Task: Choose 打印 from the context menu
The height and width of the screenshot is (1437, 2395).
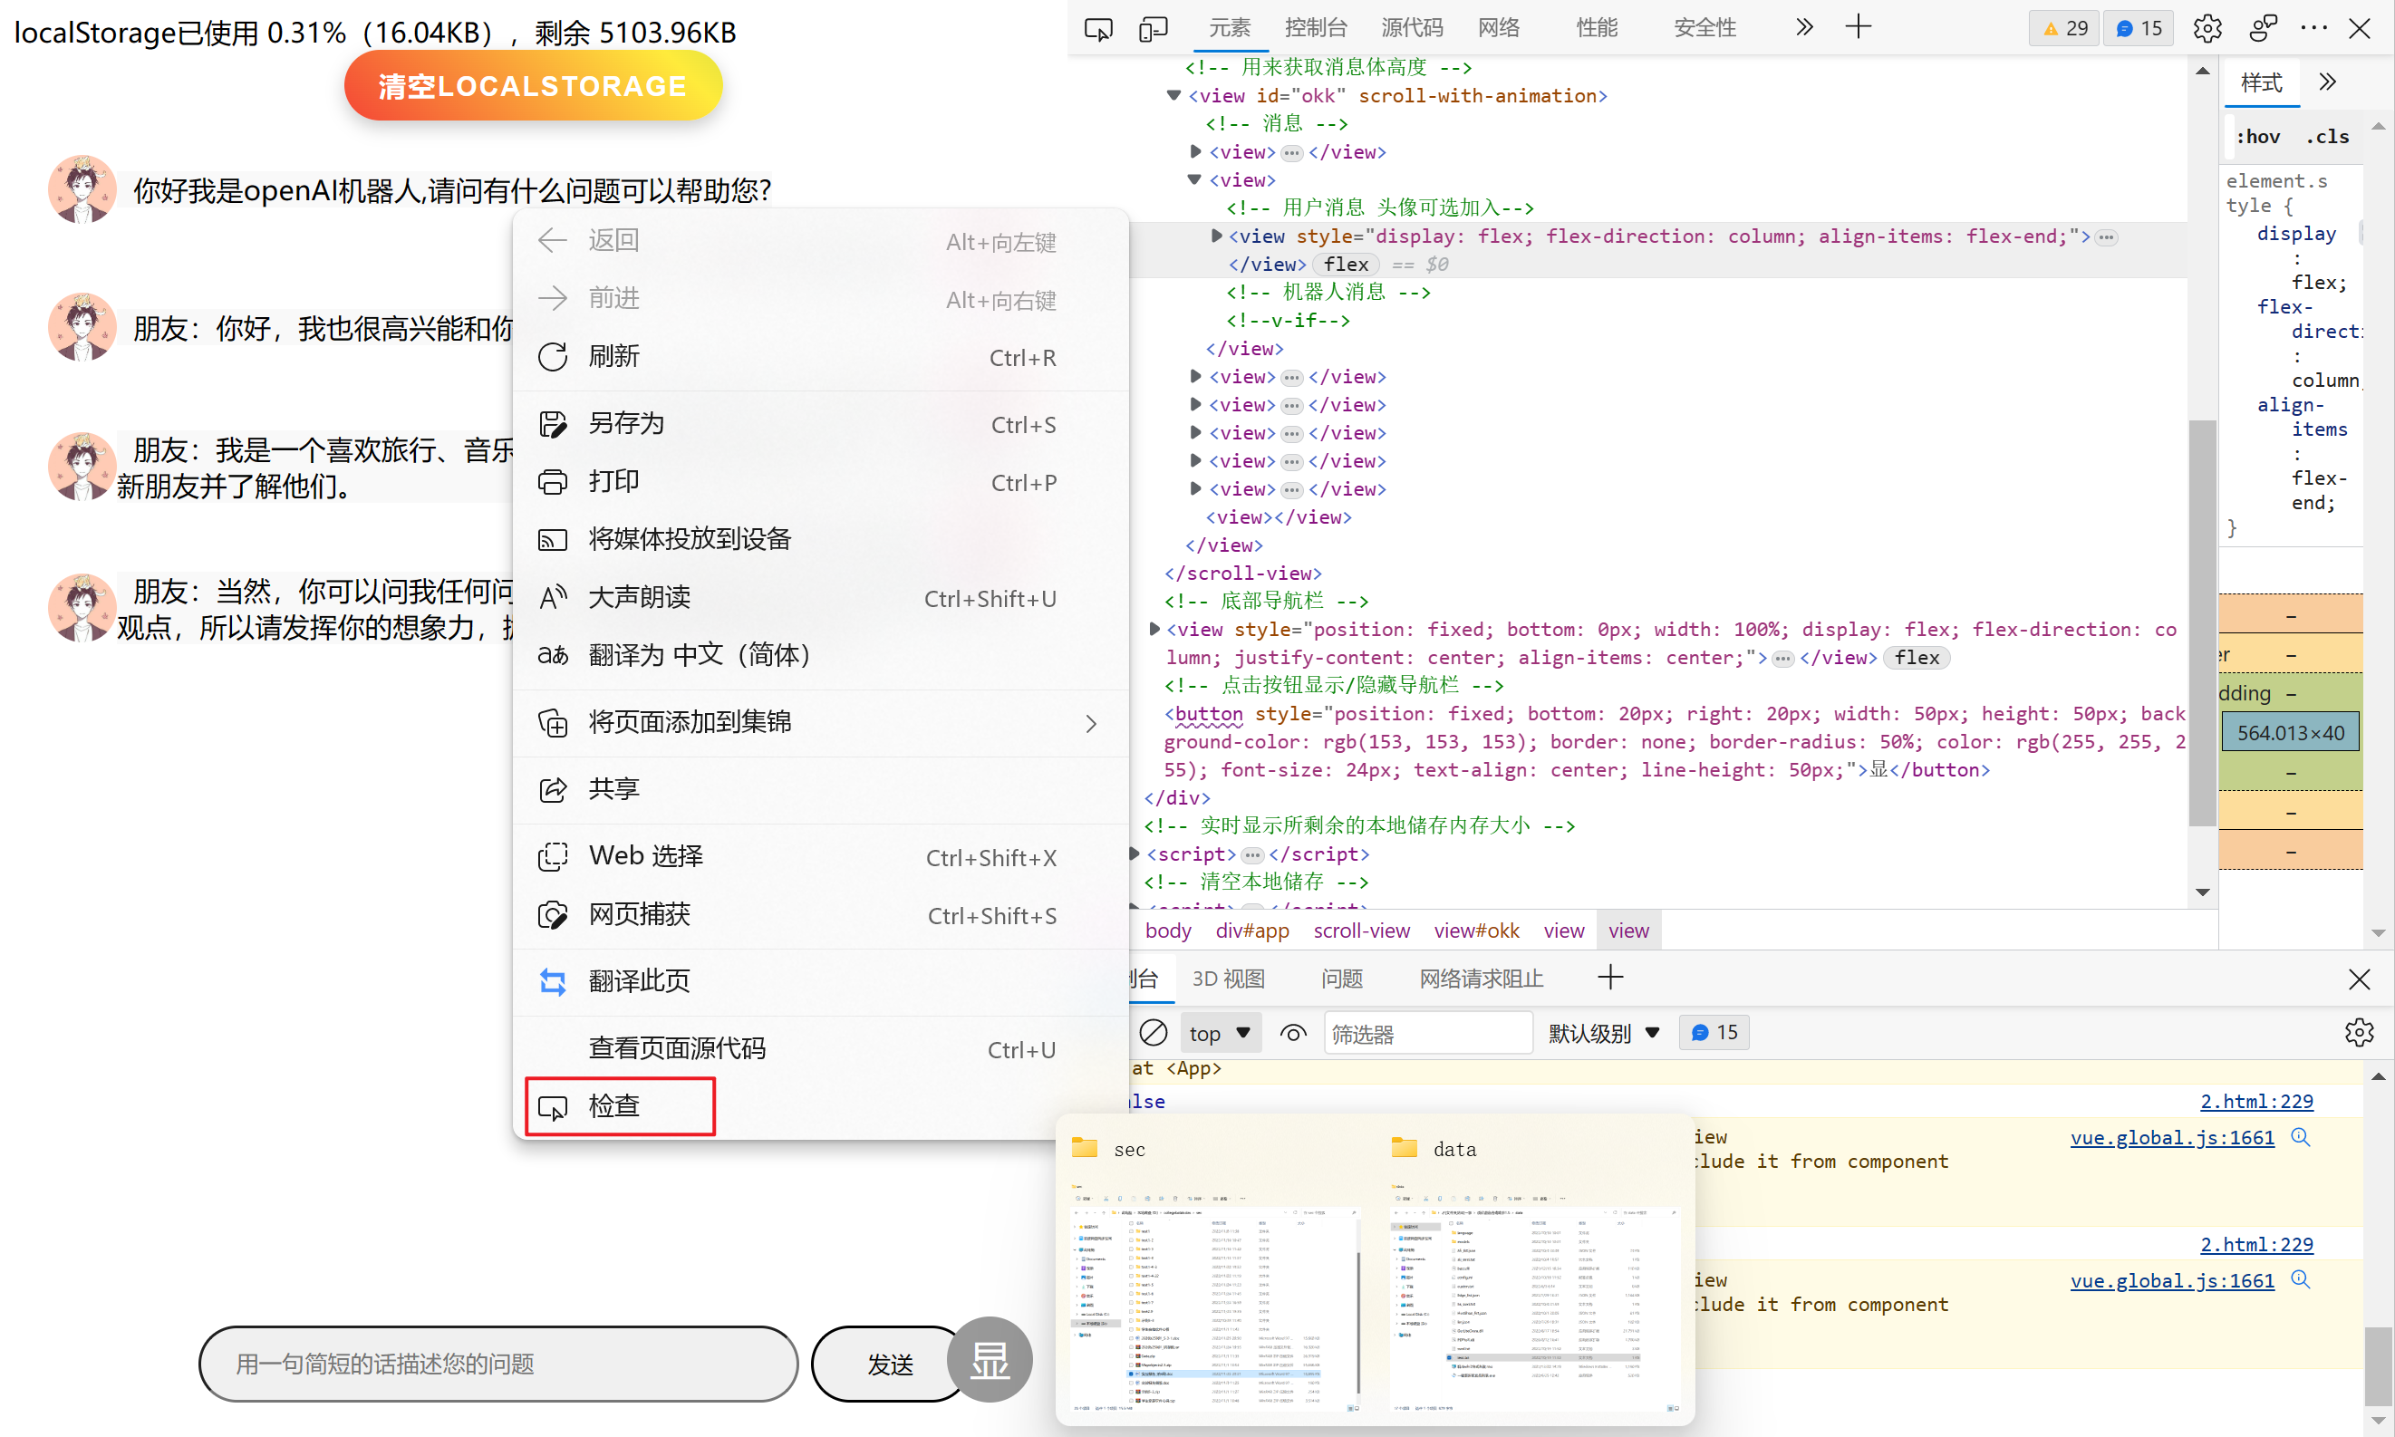Action: [820, 481]
